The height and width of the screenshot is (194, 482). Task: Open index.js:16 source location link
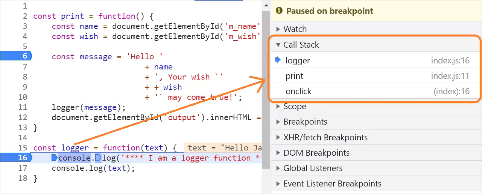(x=450, y=61)
